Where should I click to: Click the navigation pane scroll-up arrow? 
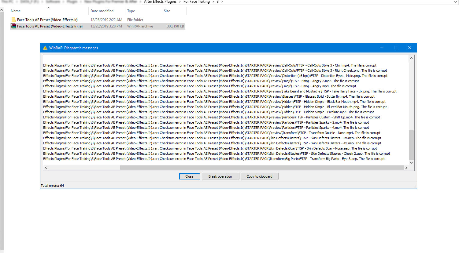2,10
